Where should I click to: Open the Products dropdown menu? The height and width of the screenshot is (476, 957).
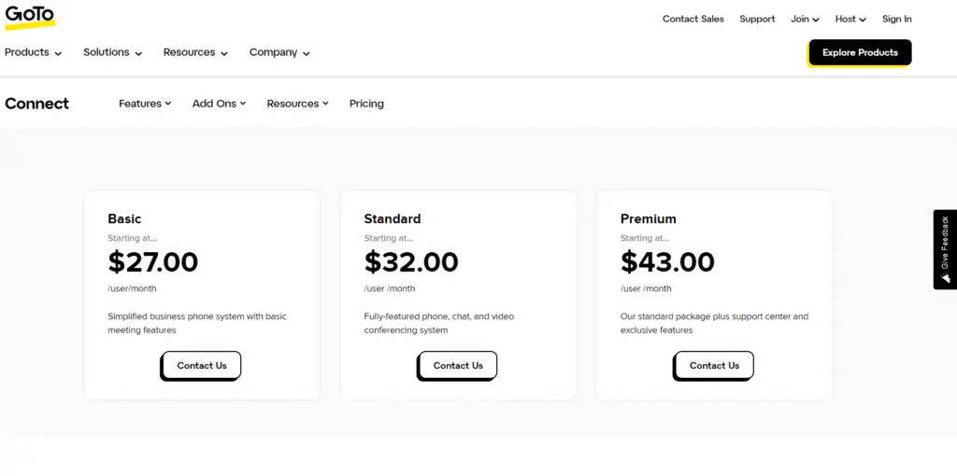33,52
